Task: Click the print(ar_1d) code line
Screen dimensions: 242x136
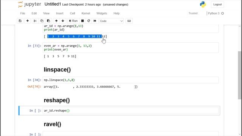Action: coord(54,29)
